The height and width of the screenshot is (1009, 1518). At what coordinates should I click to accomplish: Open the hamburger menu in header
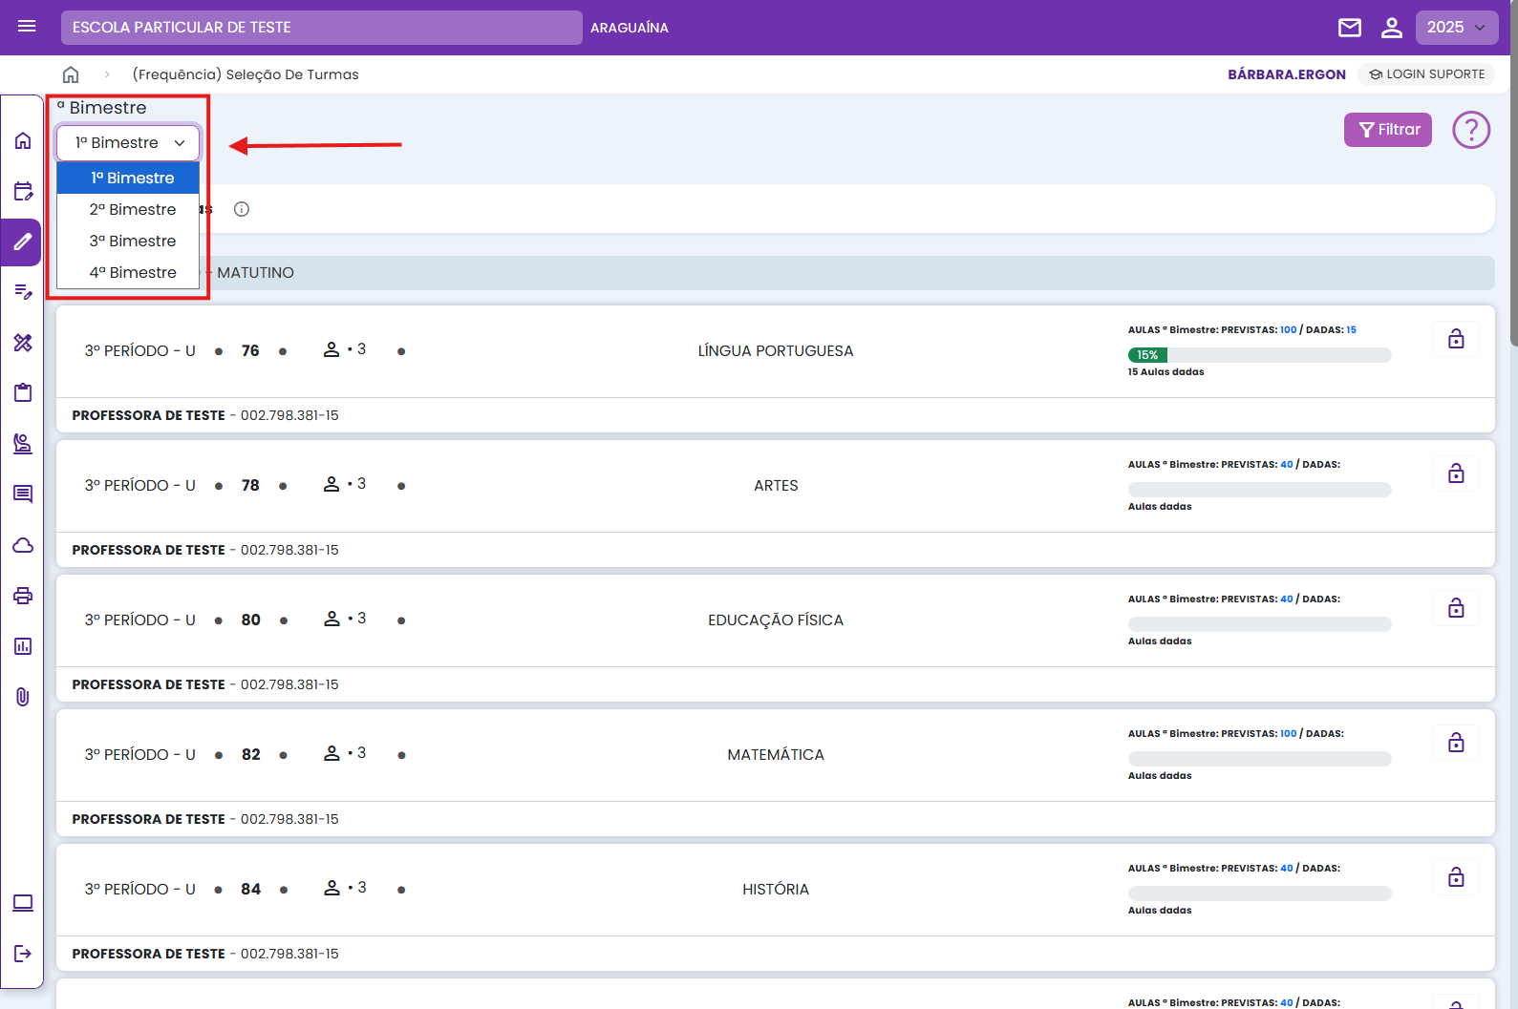tap(27, 27)
